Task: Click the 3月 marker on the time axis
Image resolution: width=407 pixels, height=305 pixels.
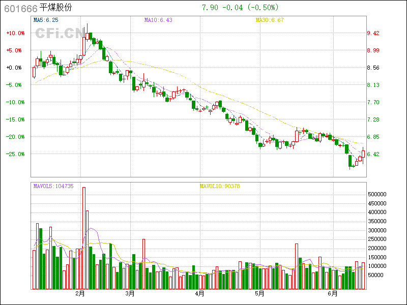Action: click(130, 293)
